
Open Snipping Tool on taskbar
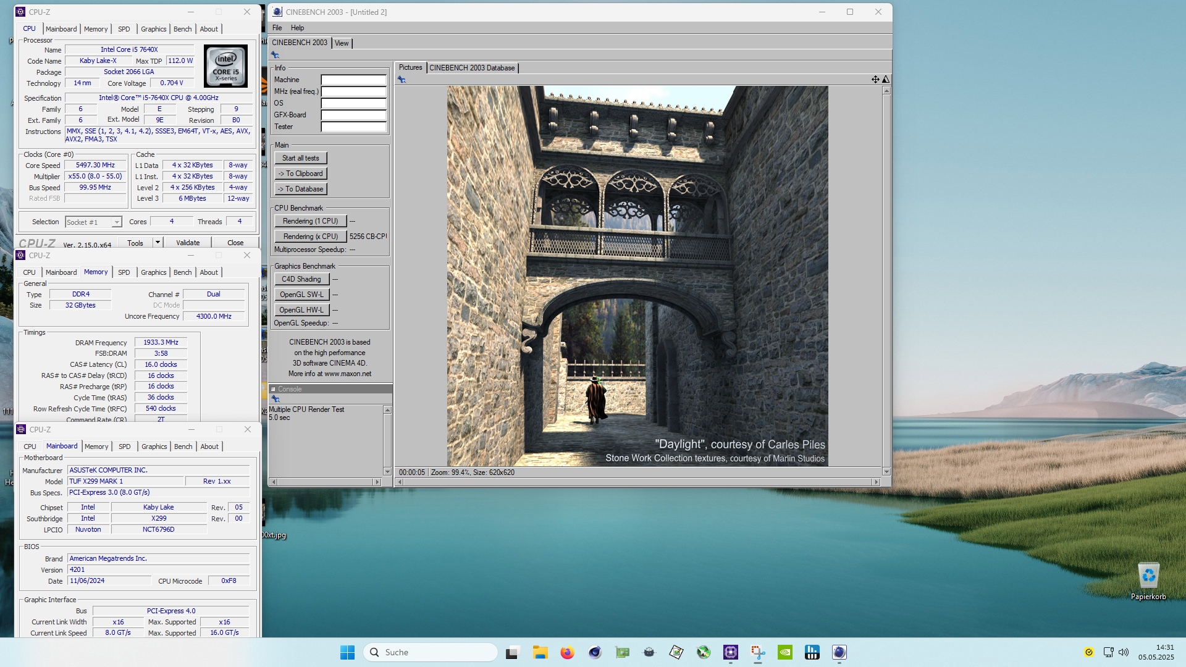point(758,652)
